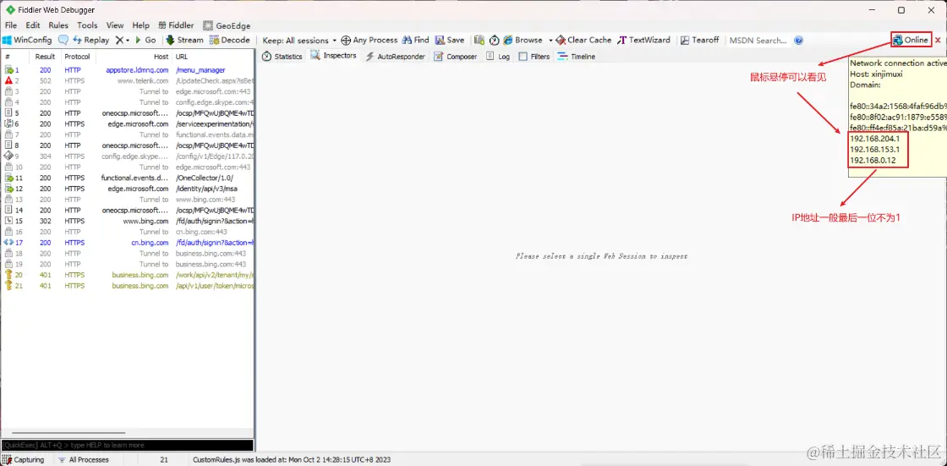Click the blue help icon

pyautogui.click(x=798, y=41)
